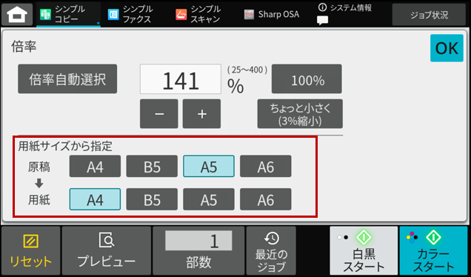Confirm the ratio with OK

tap(447, 48)
